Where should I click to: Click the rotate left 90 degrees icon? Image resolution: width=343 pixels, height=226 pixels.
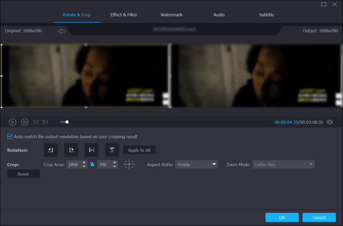pos(51,150)
